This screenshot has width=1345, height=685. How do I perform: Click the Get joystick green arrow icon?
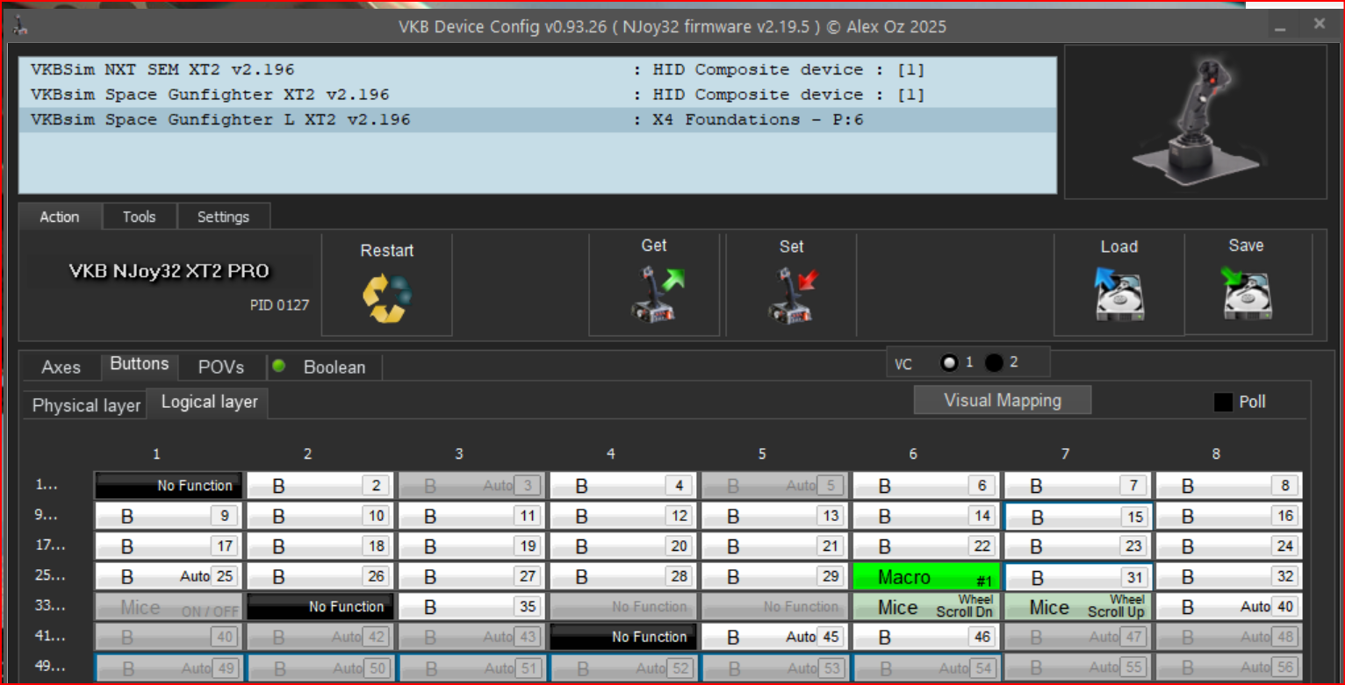click(654, 294)
